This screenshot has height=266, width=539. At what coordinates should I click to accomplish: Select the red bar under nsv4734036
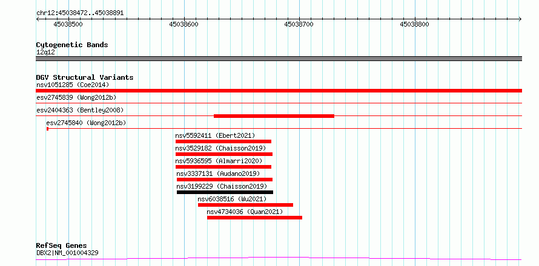[255, 218]
